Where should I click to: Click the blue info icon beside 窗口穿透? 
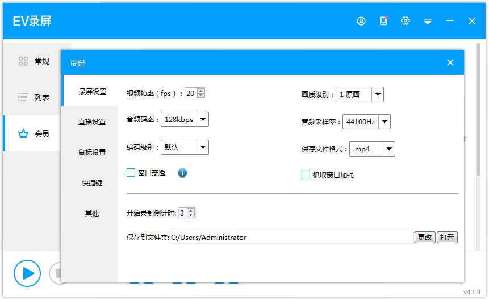click(x=182, y=173)
